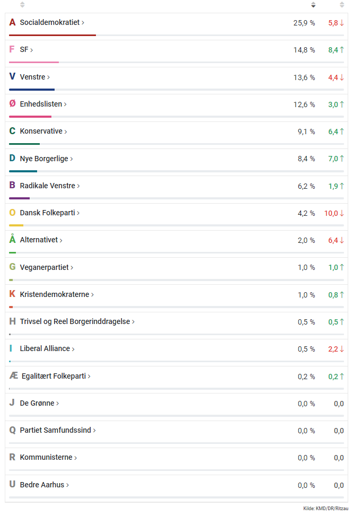Sort by the change column arrows

coord(342,5)
